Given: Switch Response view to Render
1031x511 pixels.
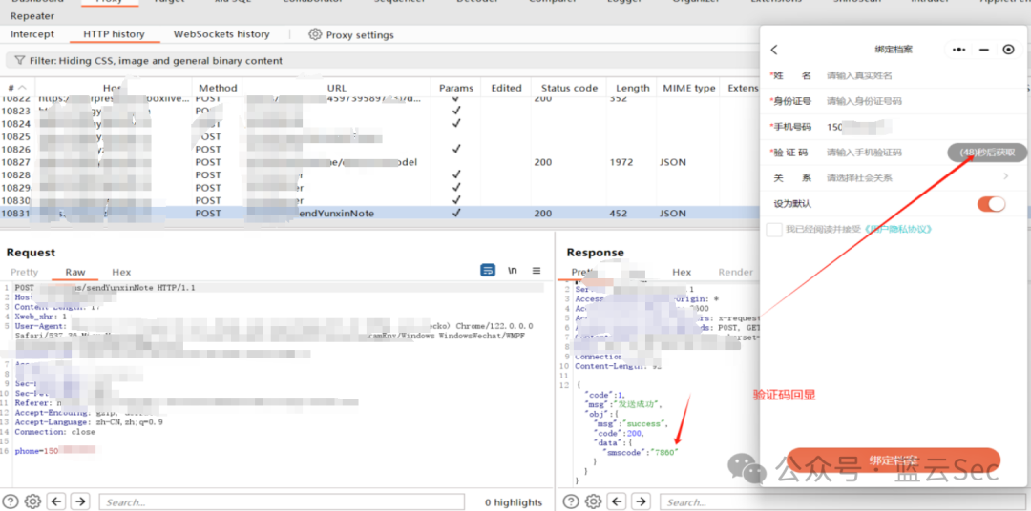Looking at the screenshot, I should pos(735,272).
